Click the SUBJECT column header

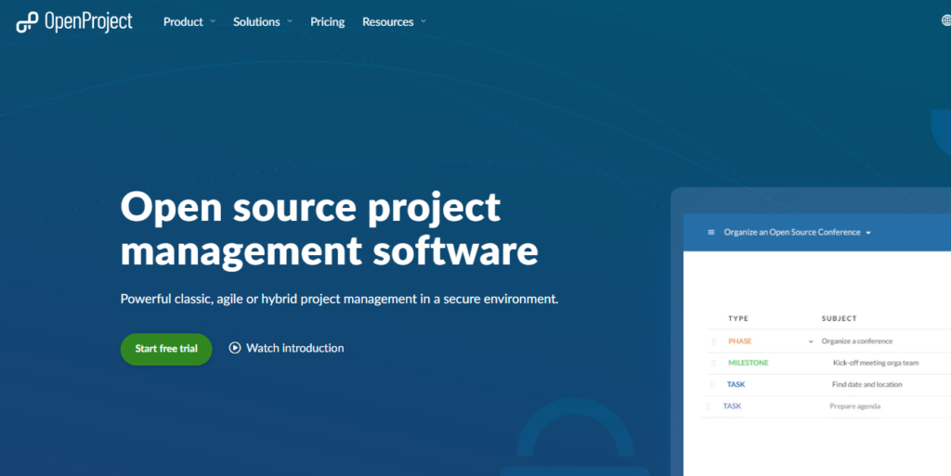(839, 318)
